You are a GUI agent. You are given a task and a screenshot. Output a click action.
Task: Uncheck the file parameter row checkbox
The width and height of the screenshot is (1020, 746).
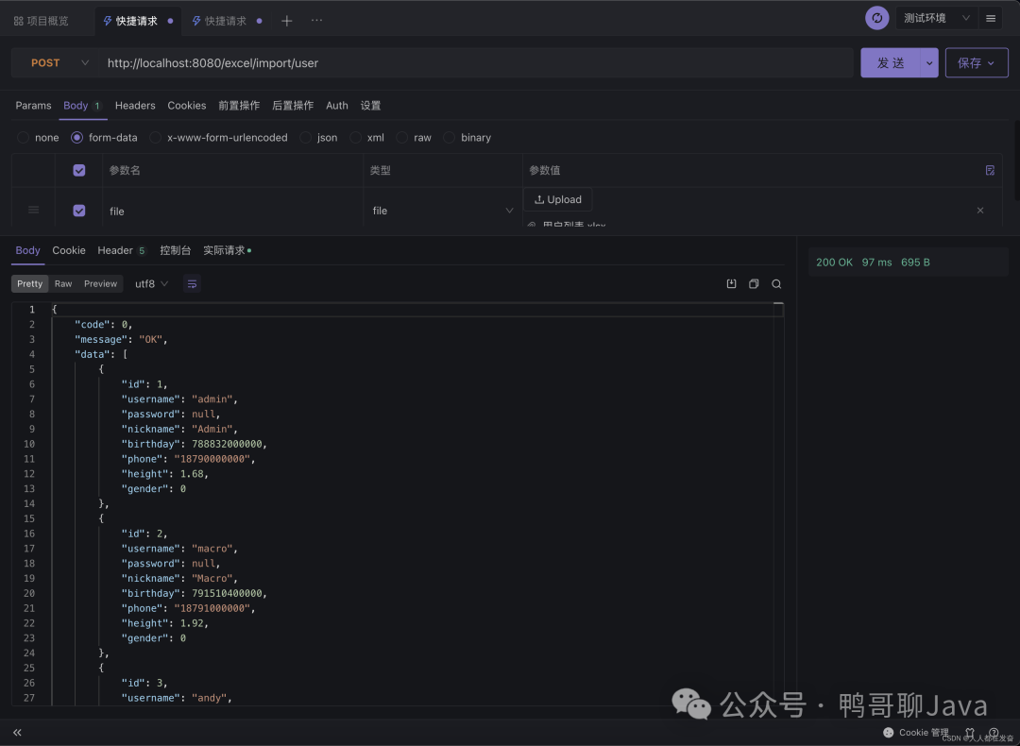(78, 210)
